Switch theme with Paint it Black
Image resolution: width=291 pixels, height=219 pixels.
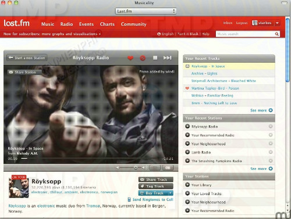[187, 34]
